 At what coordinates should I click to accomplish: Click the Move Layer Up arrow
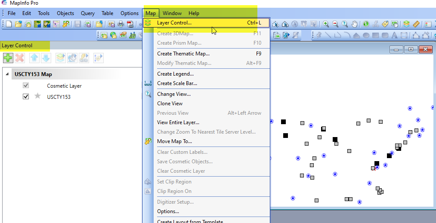[x=34, y=58]
